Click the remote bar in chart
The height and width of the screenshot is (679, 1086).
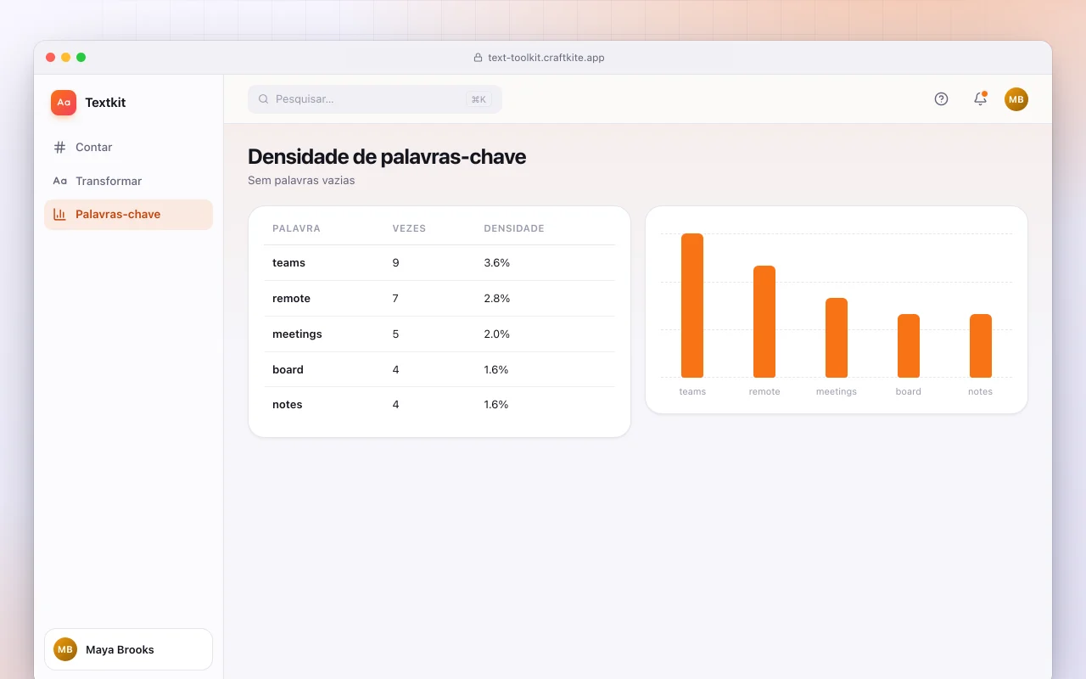point(764,322)
